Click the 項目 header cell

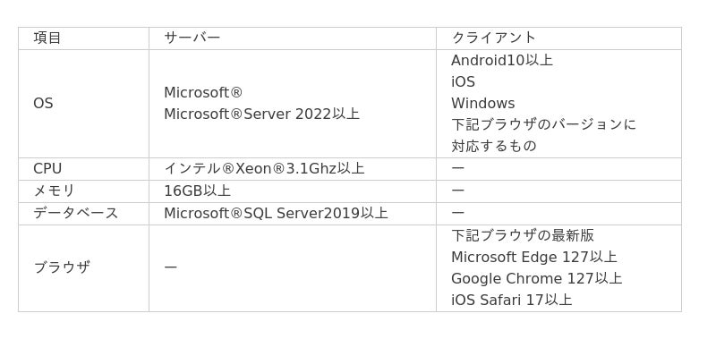(83, 38)
